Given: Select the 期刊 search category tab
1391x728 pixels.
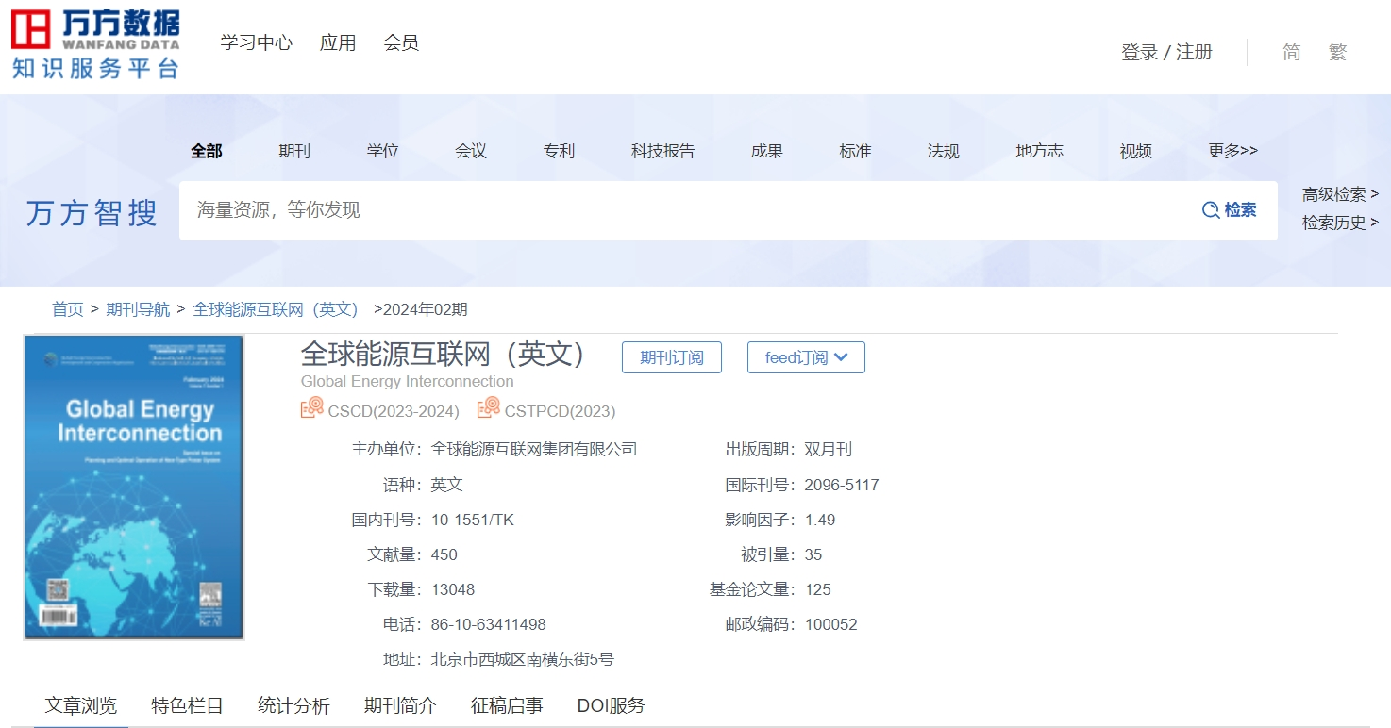Looking at the screenshot, I should (294, 151).
